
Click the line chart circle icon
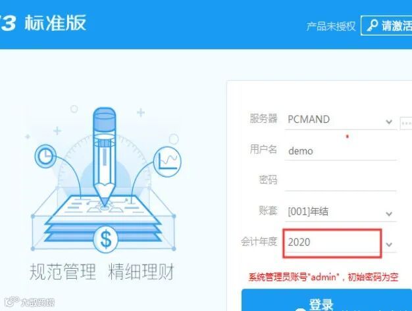(x=167, y=162)
